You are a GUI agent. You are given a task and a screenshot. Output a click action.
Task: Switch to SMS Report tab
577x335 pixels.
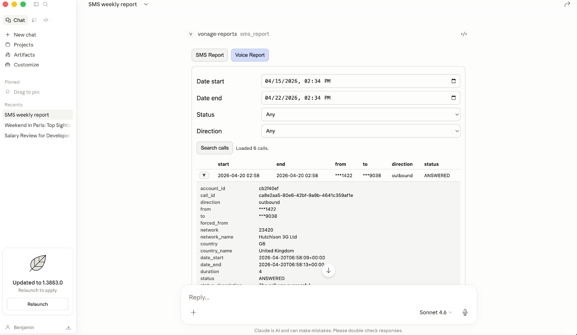pos(210,55)
